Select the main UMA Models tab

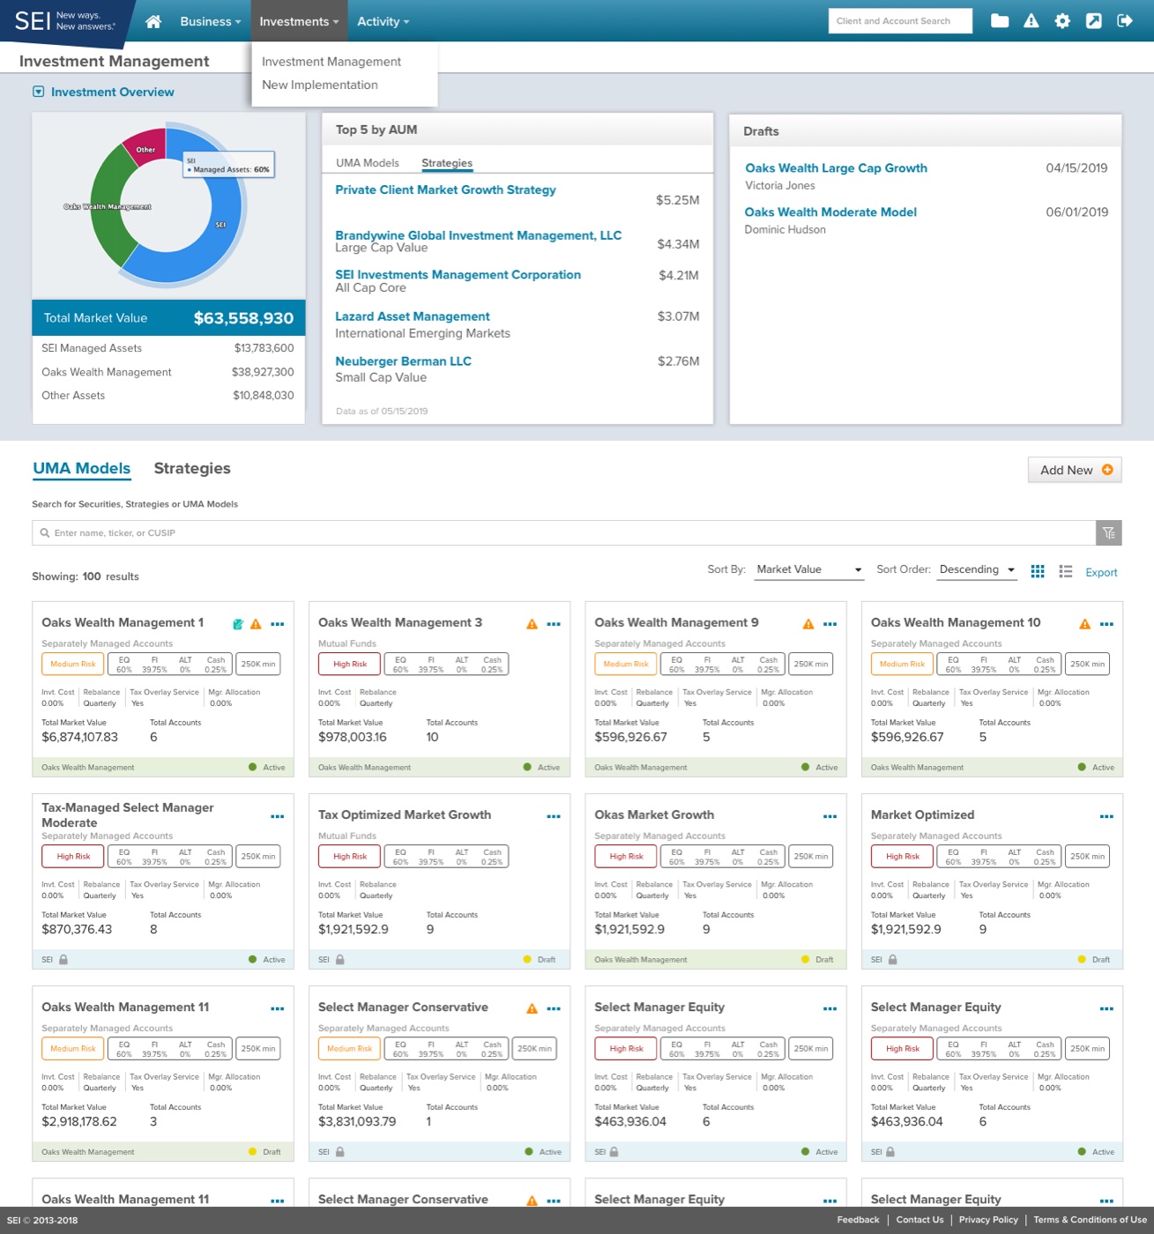pyautogui.click(x=82, y=468)
